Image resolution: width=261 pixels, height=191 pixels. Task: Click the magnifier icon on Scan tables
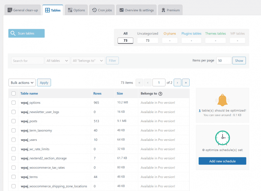(x=13, y=33)
